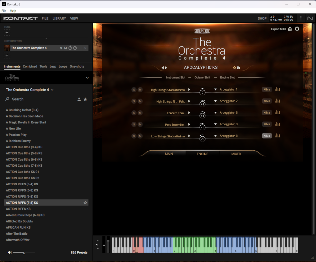Solo the Concert Tom slot
Viewport: 316px width, 262px height.
point(134,113)
